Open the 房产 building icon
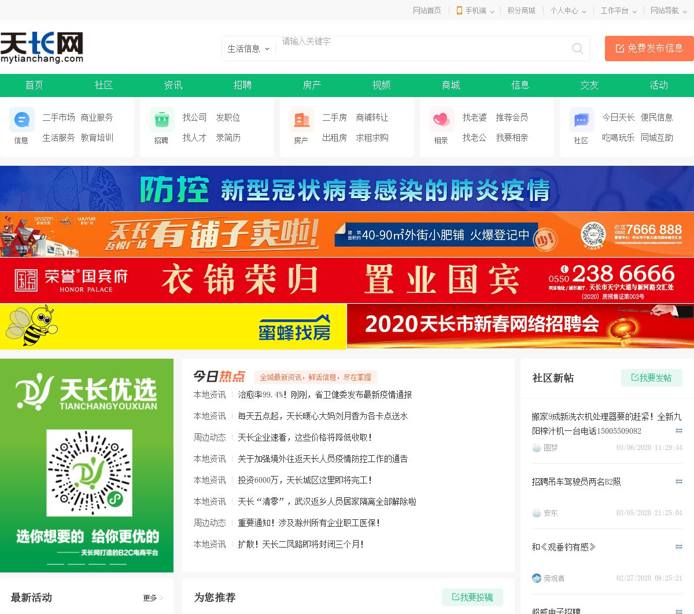The width and height of the screenshot is (694, 614). point(301,120)
